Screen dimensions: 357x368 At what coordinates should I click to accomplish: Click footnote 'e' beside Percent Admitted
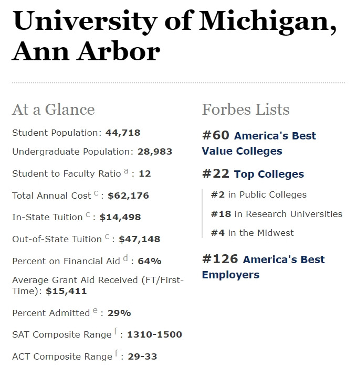click(x=95, y=310)
